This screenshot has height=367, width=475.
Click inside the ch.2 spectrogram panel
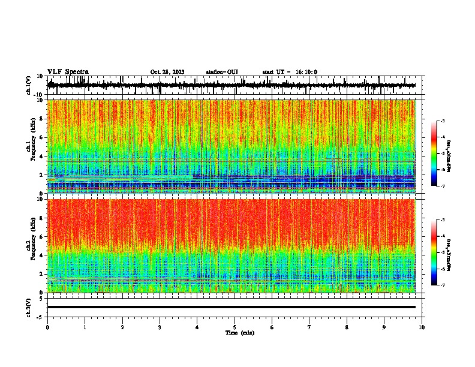[x=231, y=246]
